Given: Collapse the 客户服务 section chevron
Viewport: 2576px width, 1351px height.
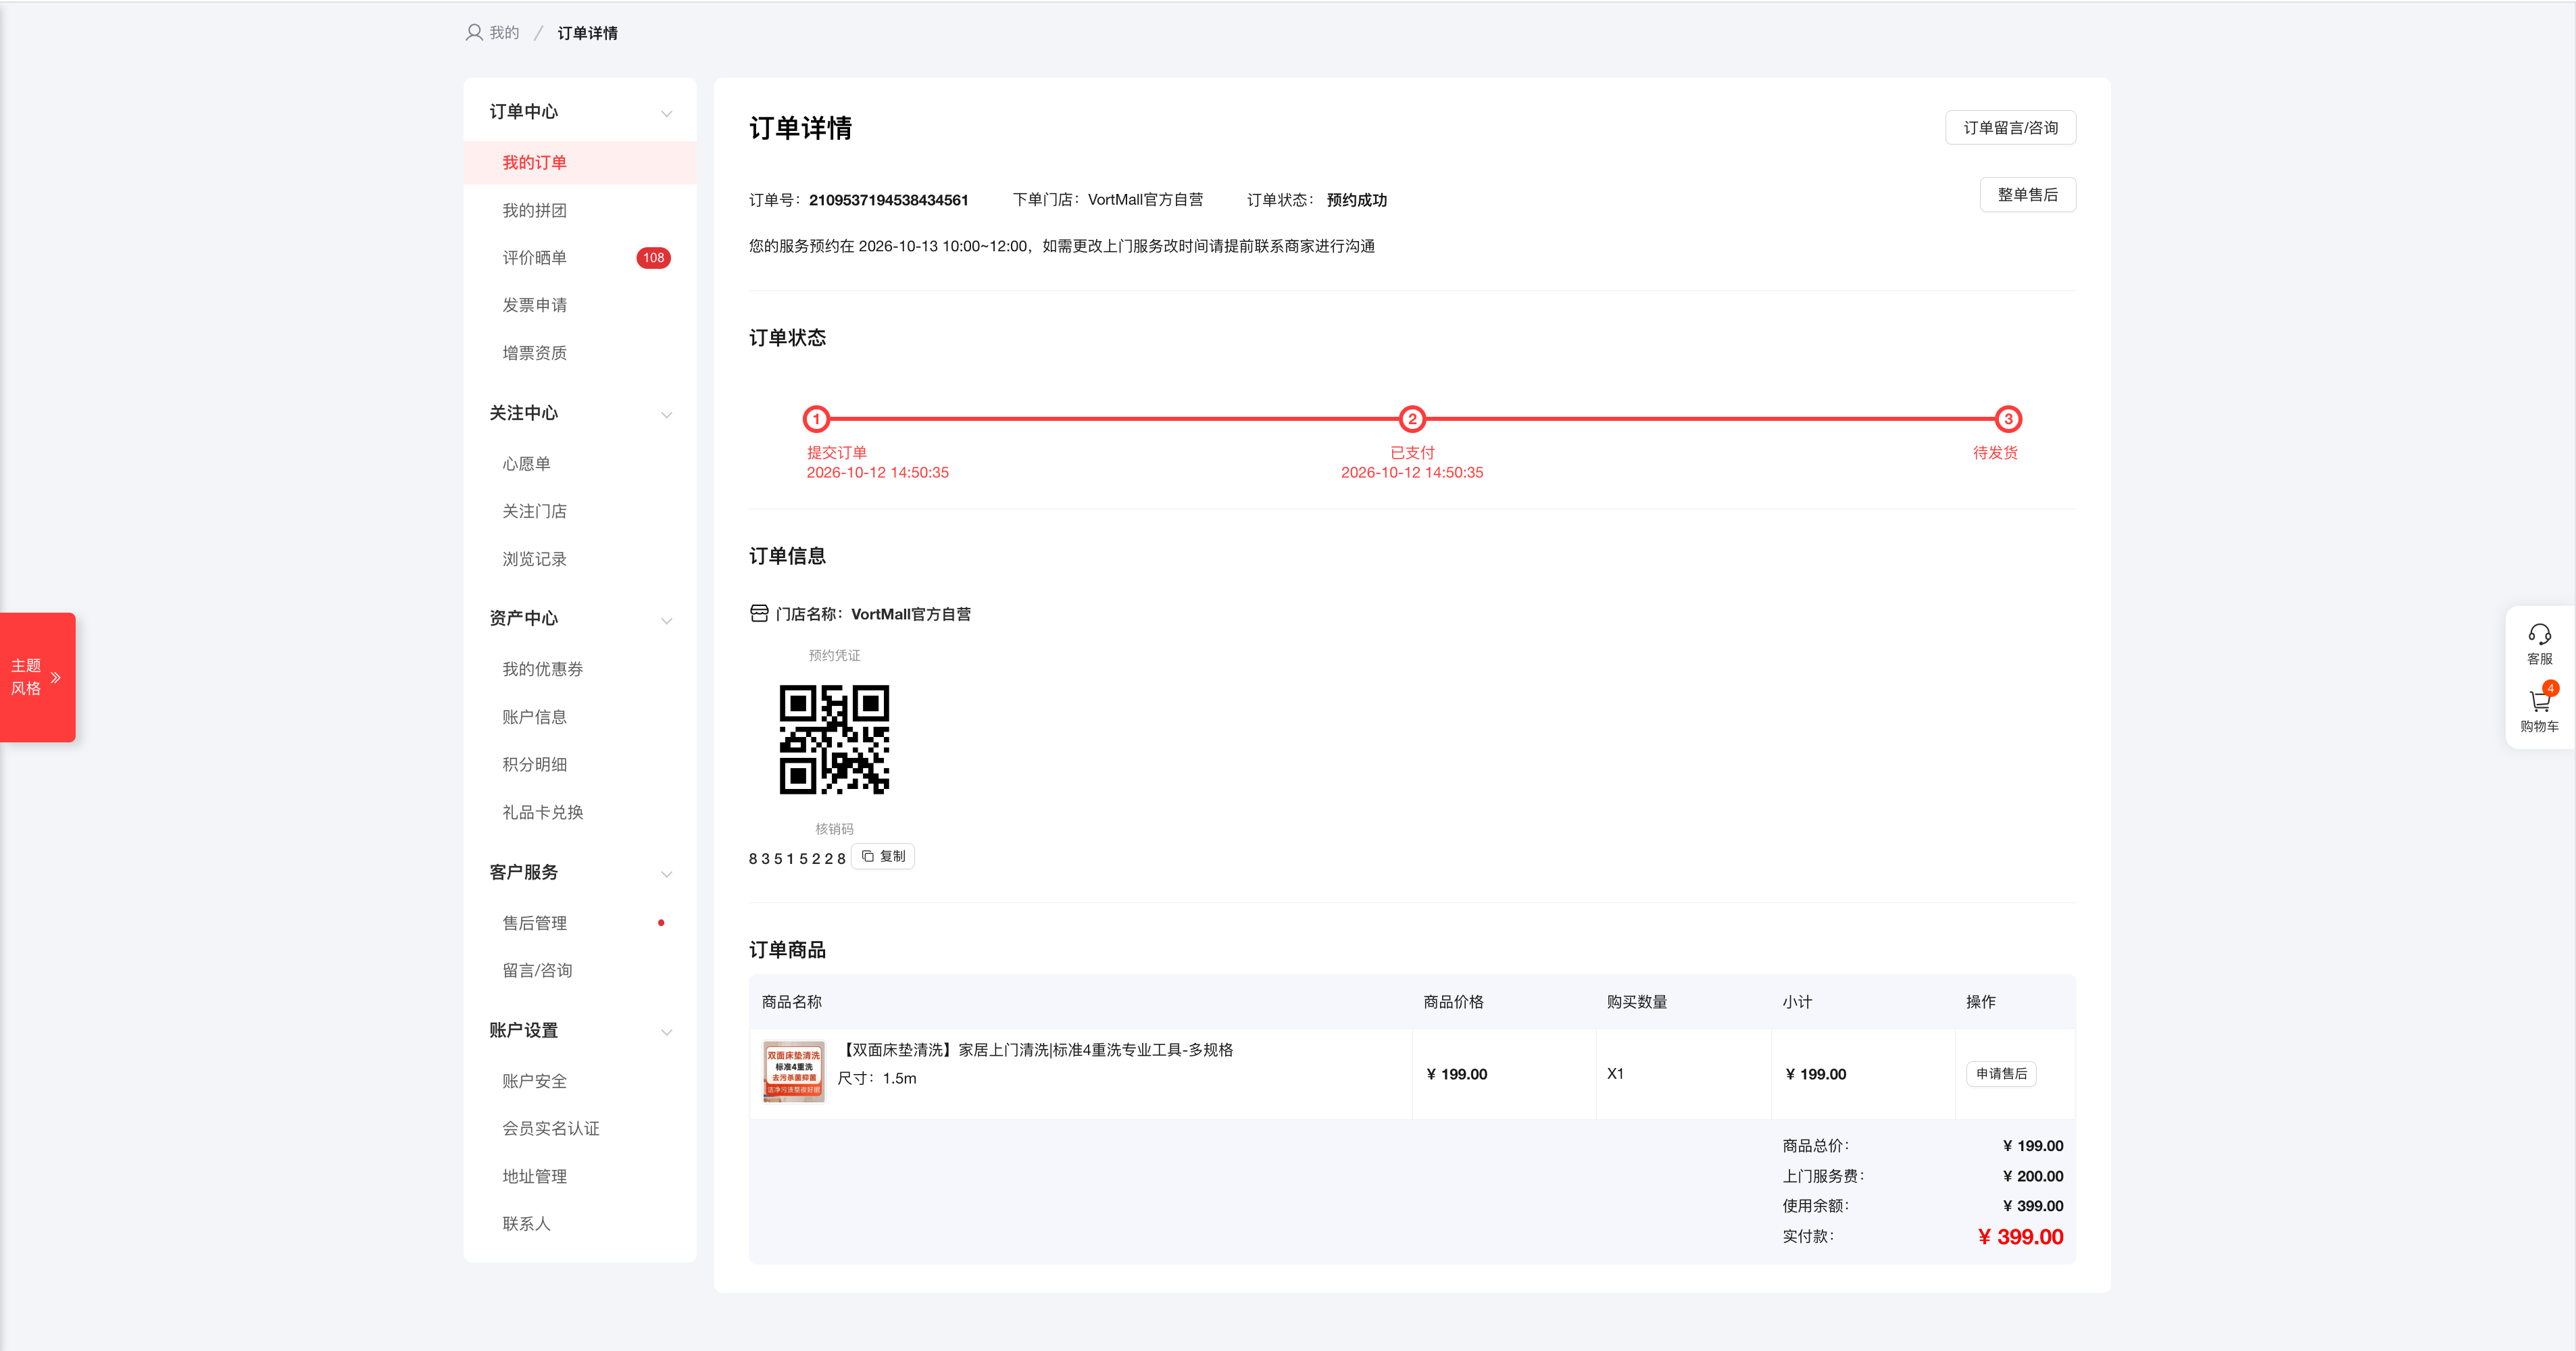Looking at the screenshot, I should (667, 874).
